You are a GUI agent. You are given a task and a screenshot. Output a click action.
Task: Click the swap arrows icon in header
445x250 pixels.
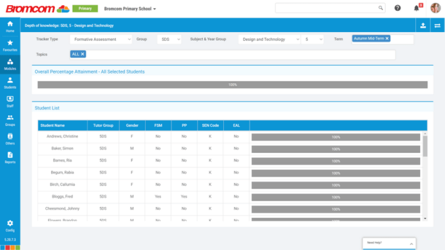(437, 26)
